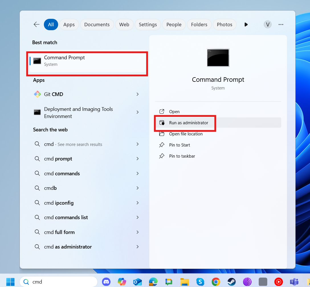
Task: Click Open in the Command Prompt details pane
Action: (218, 111)
